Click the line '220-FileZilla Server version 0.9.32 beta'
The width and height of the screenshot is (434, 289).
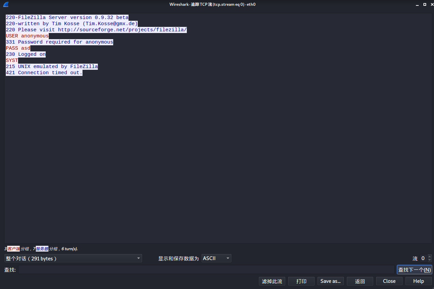[x=67, y=18]
